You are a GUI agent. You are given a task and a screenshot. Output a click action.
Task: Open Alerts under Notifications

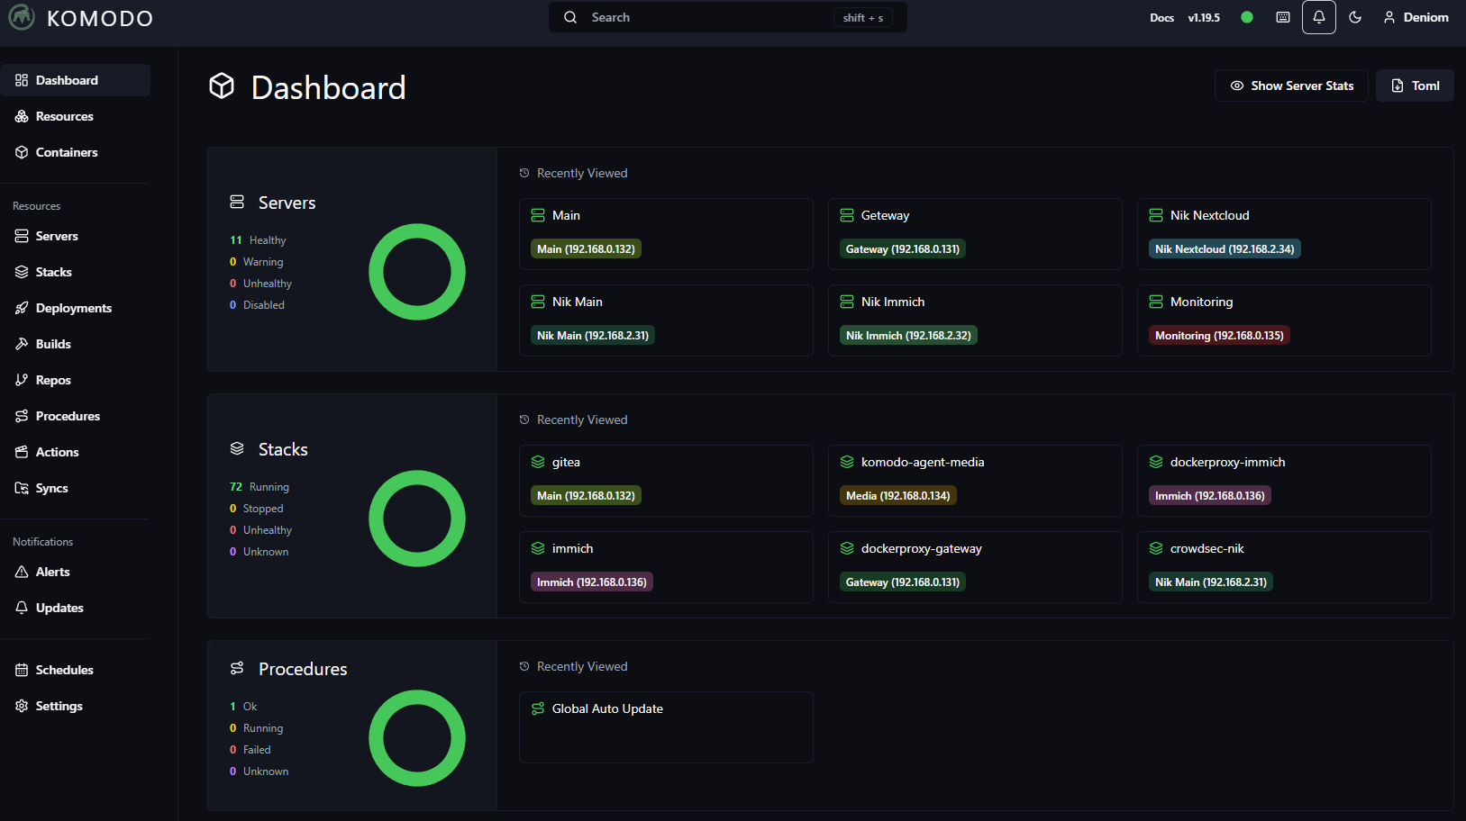pos(52,572)
